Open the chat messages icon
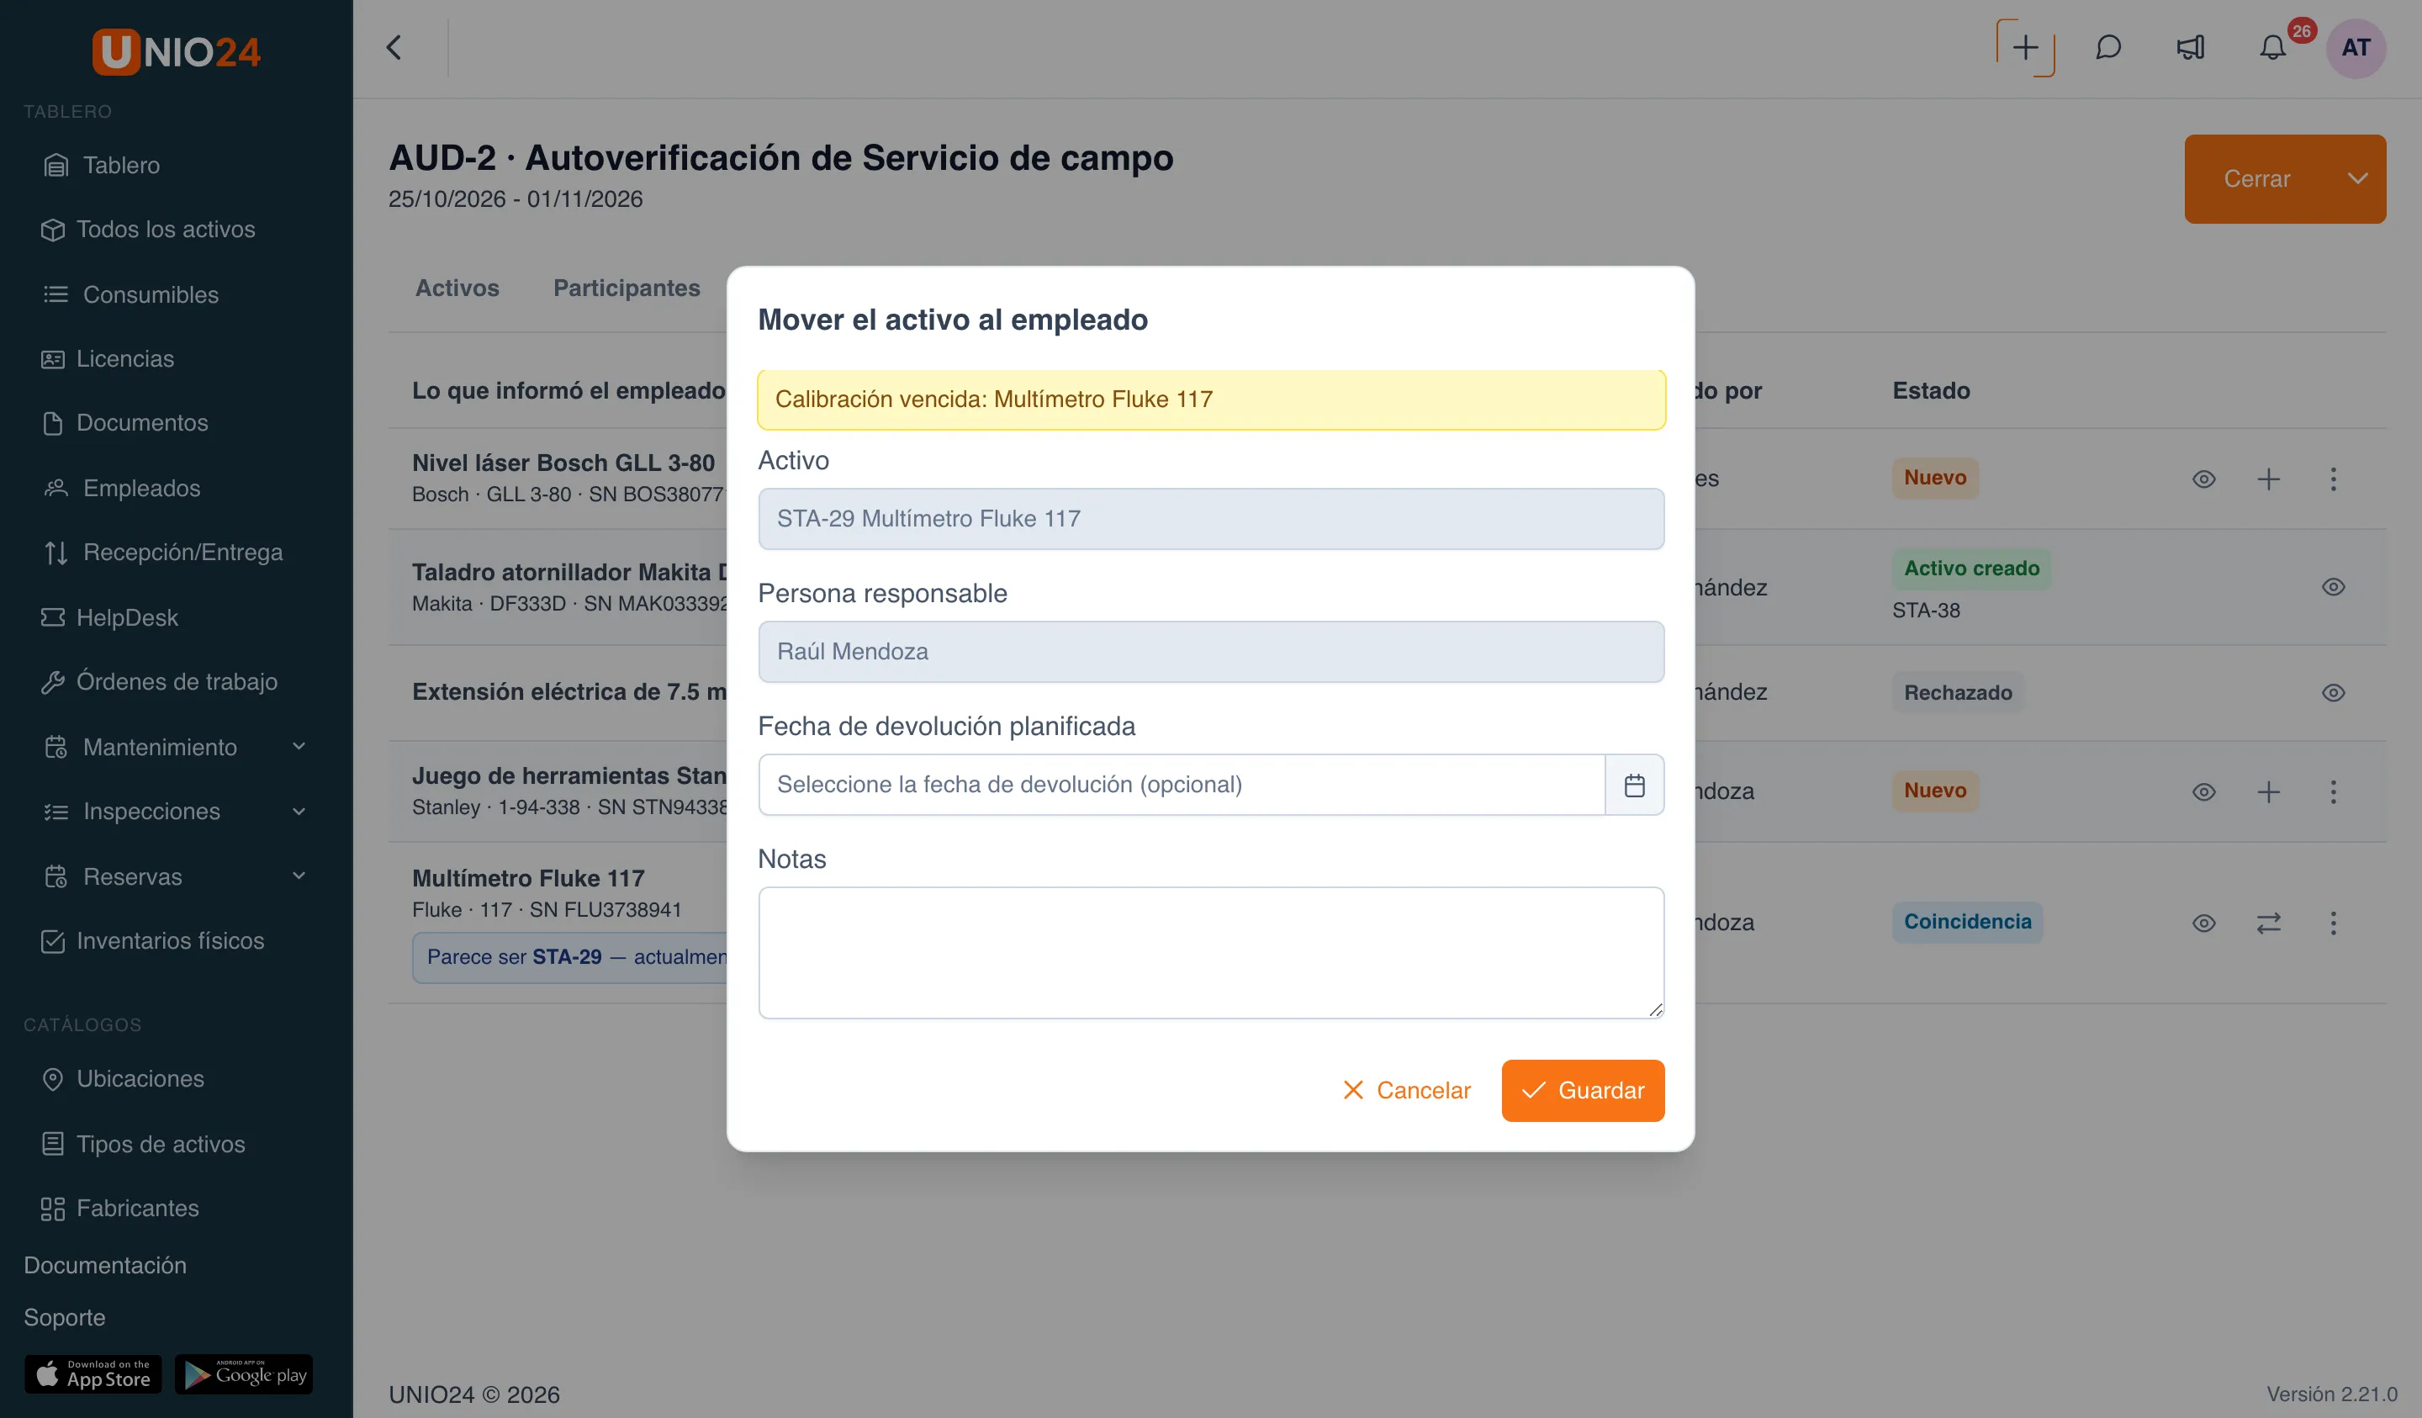This screenshot has height=1418, width=2422. click(x=2107, y=47)
